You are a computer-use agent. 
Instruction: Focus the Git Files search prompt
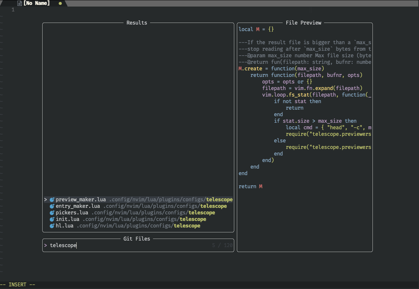coord(138,245)
